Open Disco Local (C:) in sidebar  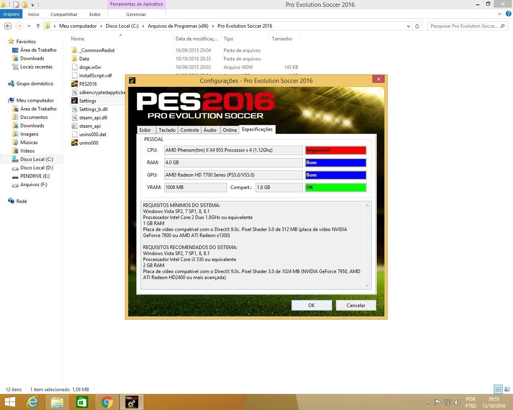tap(36, 159)
